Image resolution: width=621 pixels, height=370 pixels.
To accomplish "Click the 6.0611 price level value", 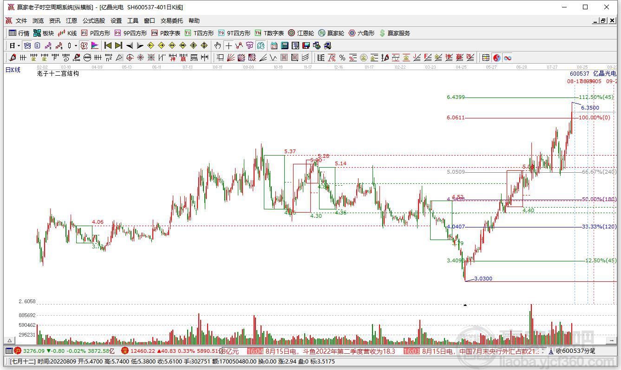I will point(456,118).
